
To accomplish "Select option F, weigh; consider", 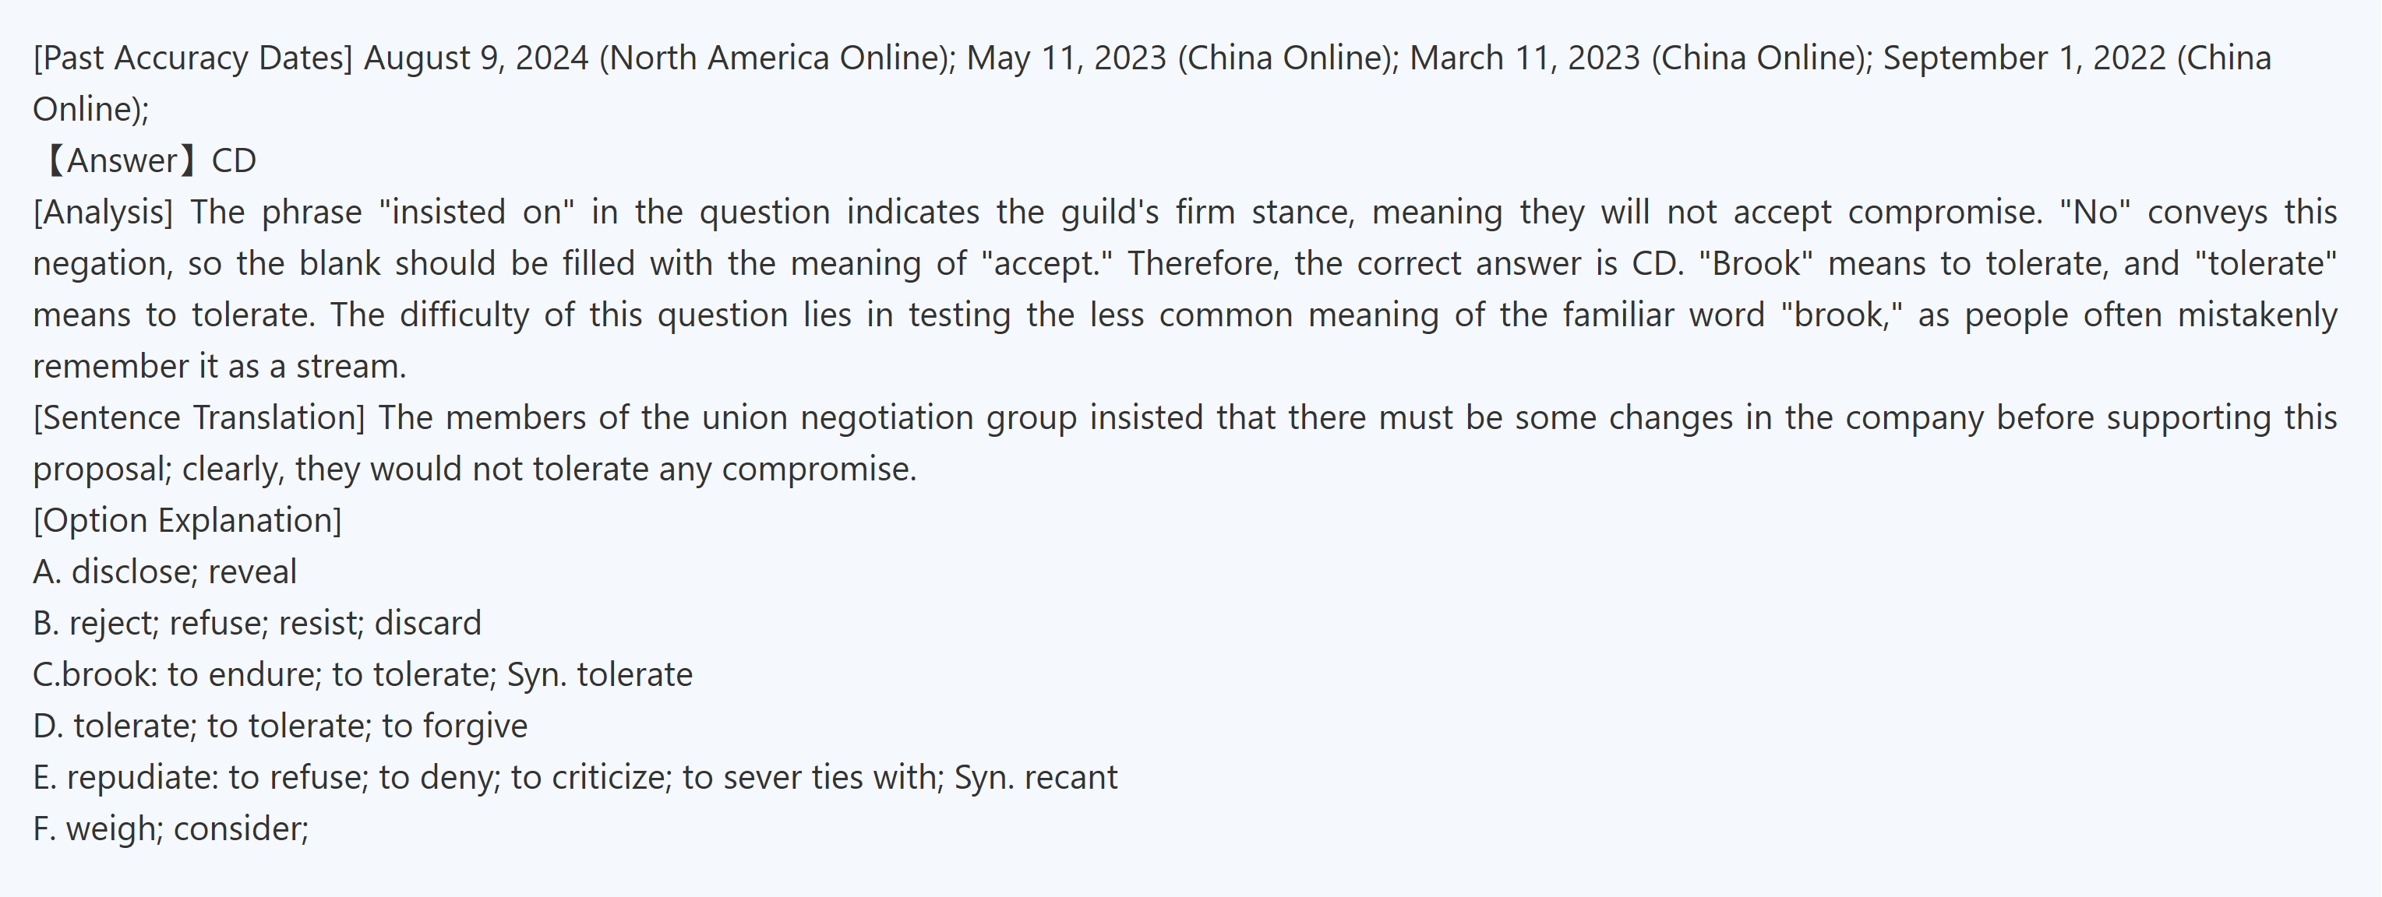I will [x=170, y=828].
